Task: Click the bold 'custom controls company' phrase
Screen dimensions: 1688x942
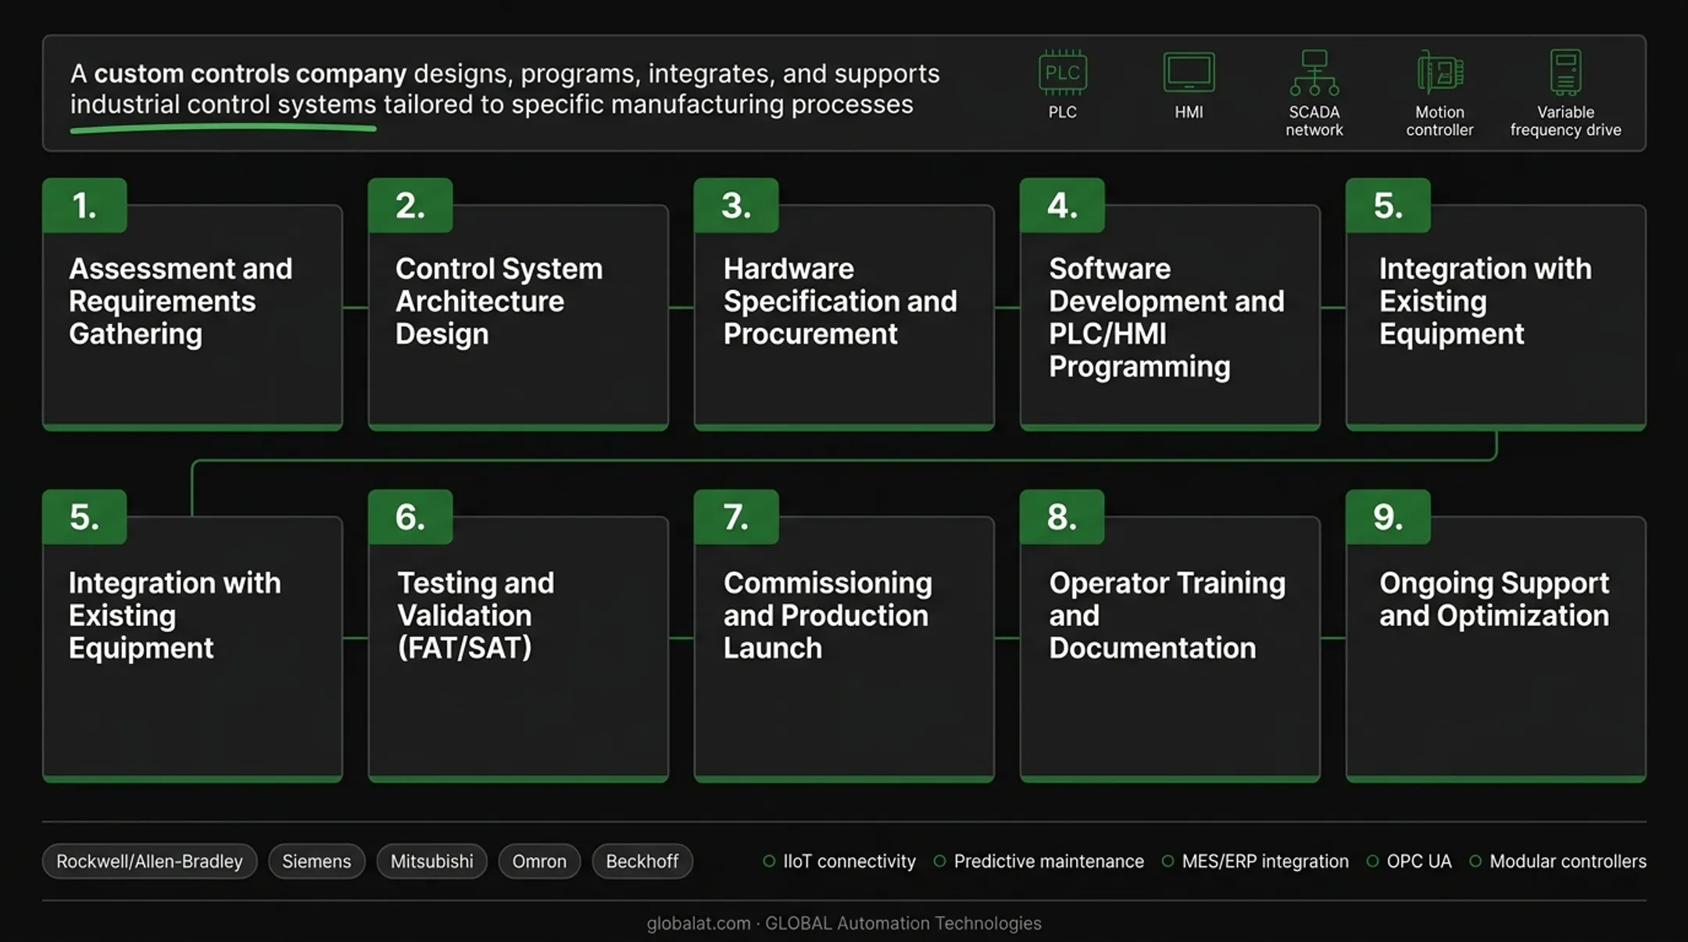Action: [x=250, y=73]
